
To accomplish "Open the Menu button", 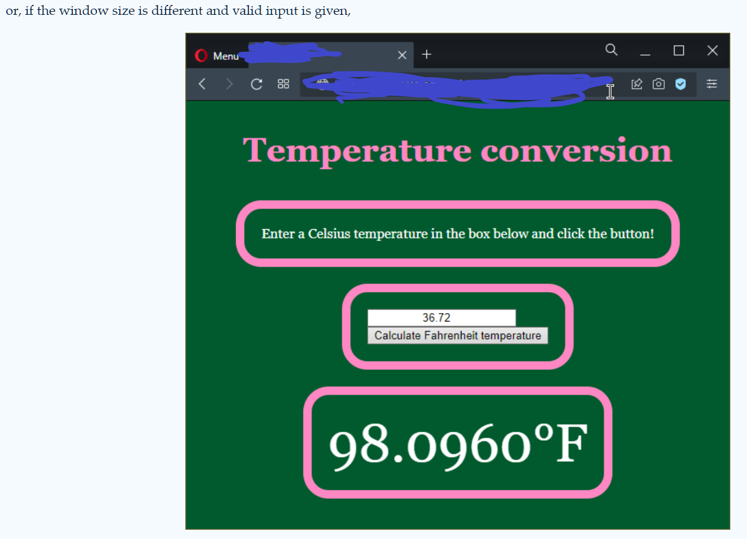I will point(224,56).
